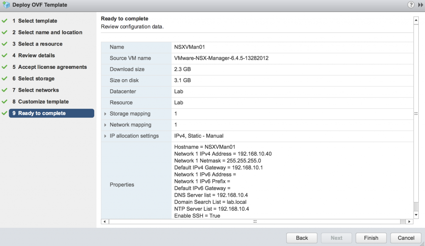Click the checkmark beside Ready to complete
This screenshot has height=246, width=425.
point(4,113)
